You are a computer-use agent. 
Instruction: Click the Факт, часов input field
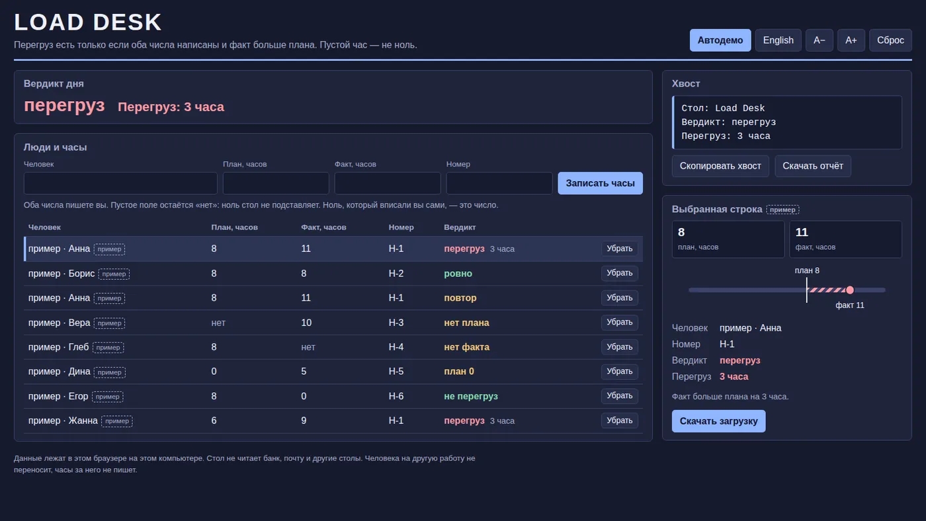(x=388, y=183)
